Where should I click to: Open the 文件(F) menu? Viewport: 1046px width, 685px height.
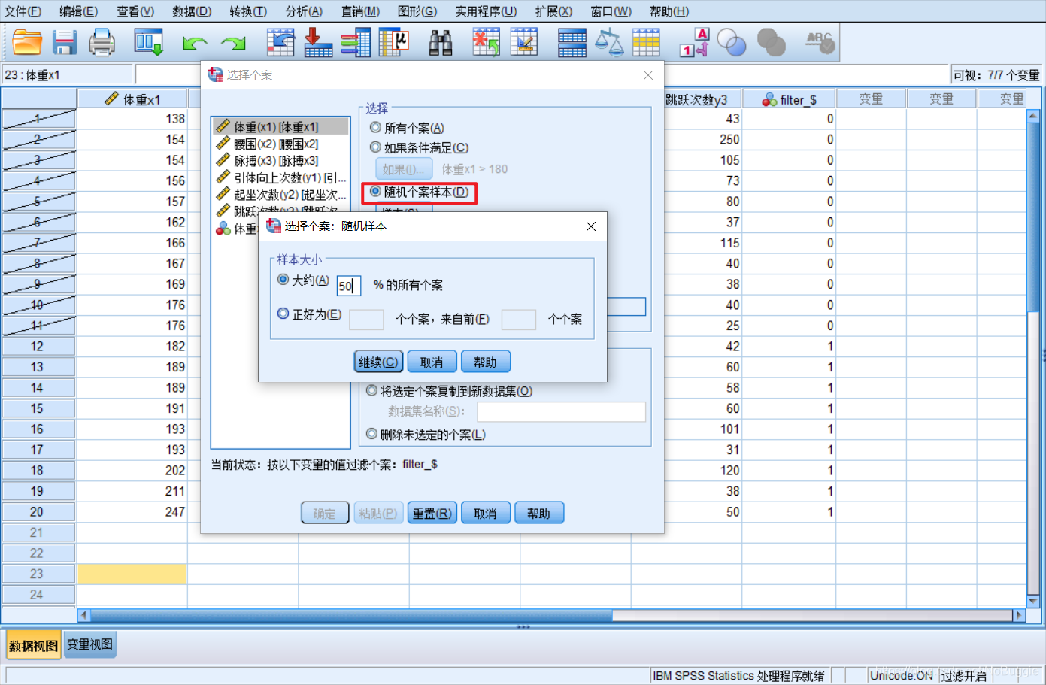(x=23, y=11)
